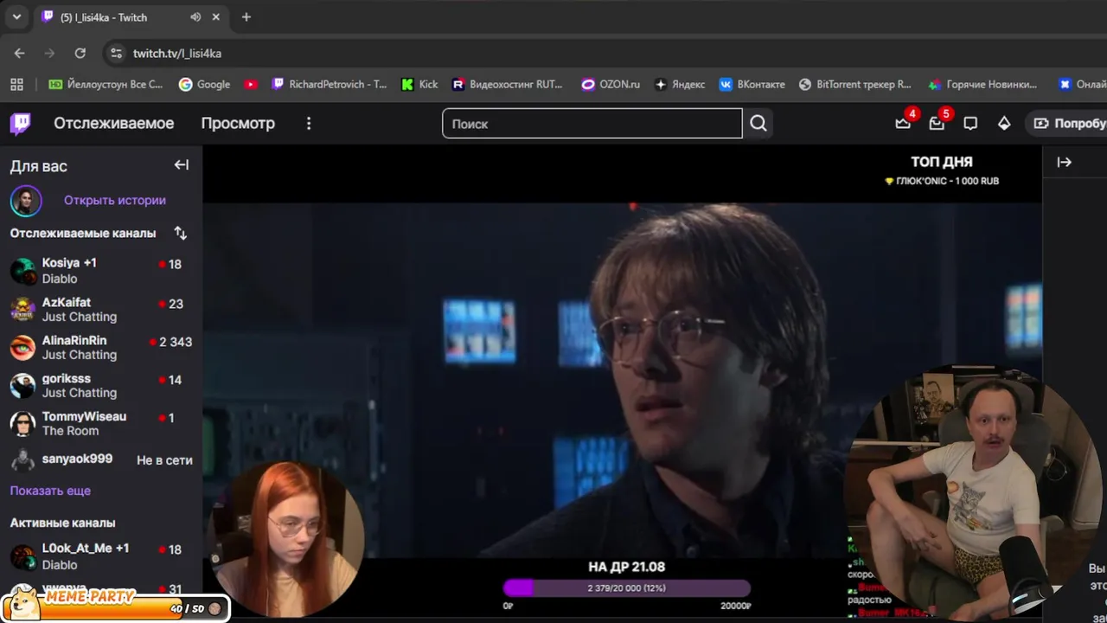
Task: Open Prime loot crown icon
Action: (x=903, y=124)
